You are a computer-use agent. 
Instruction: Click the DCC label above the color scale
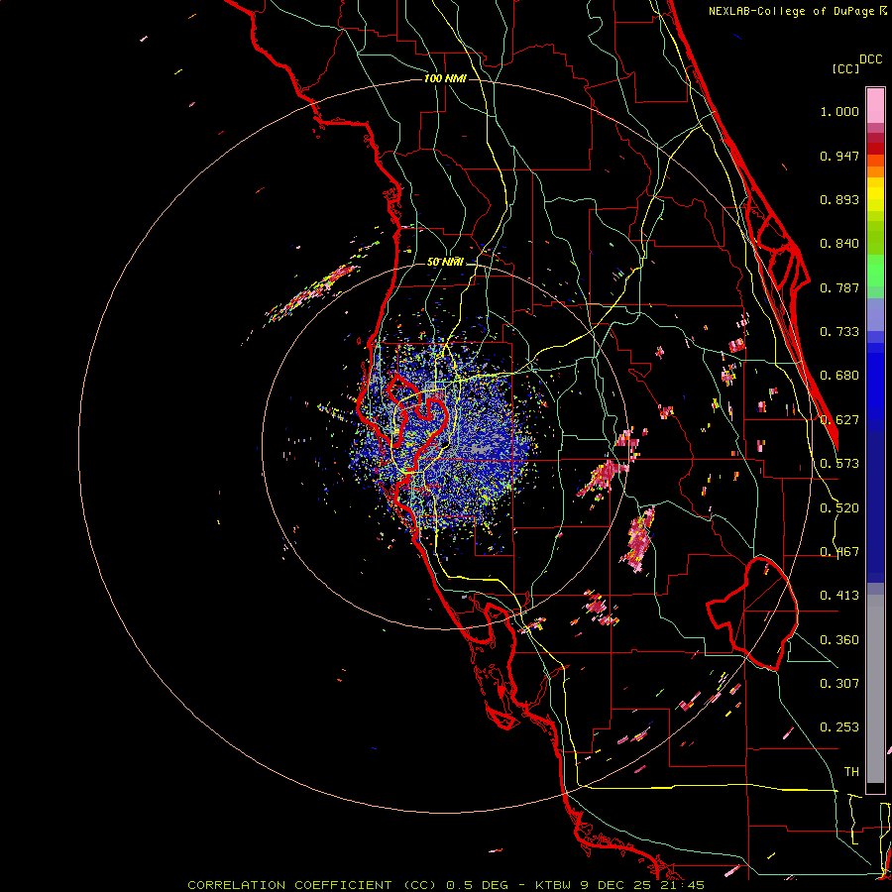pyautogui.click(x=871, y=59)
